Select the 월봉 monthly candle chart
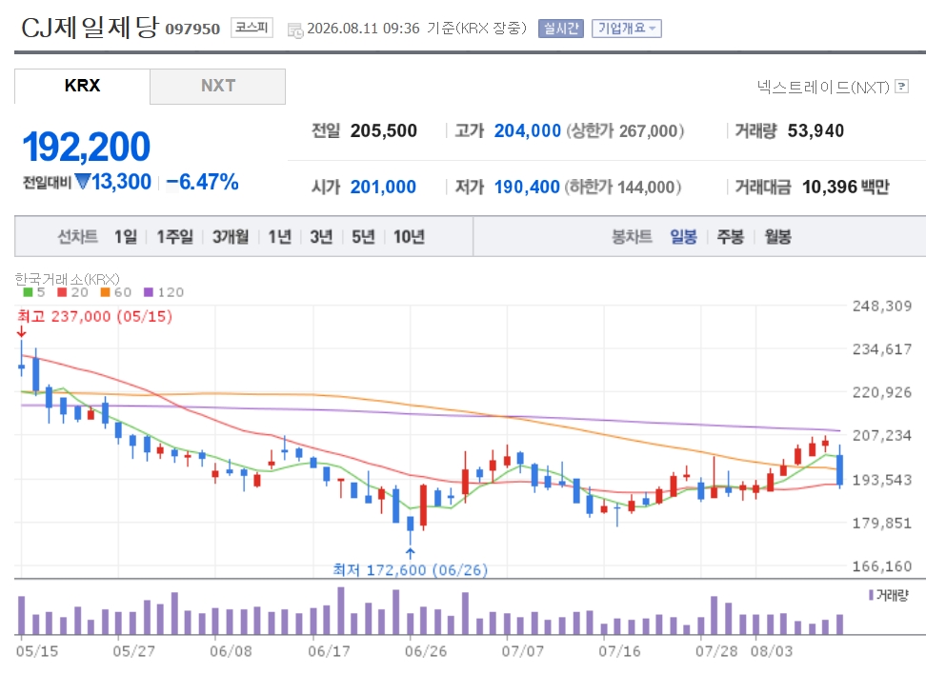926x674 pixels. [x=777, y=237]
